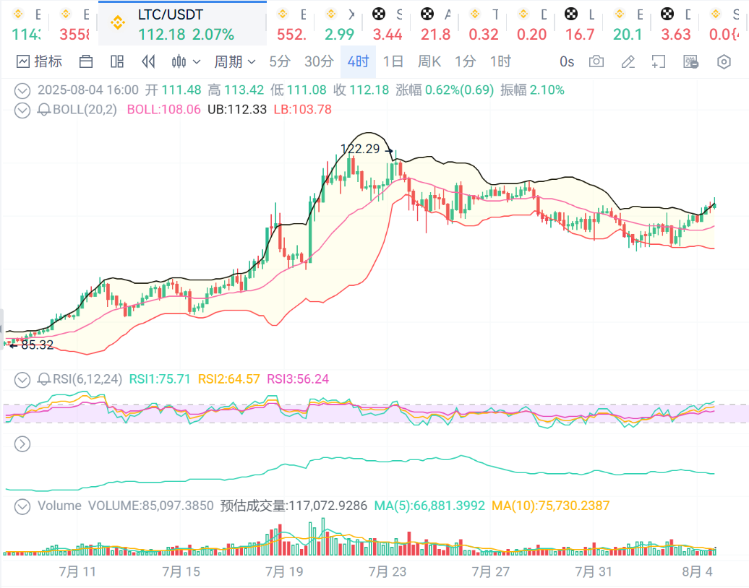Open the 指标 indicators panel
Screen dimensions: 749x588
tap(39, 61)
